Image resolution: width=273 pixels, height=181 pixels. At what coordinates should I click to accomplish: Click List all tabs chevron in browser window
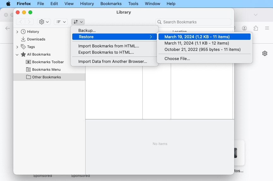click(x=255, y=15)
